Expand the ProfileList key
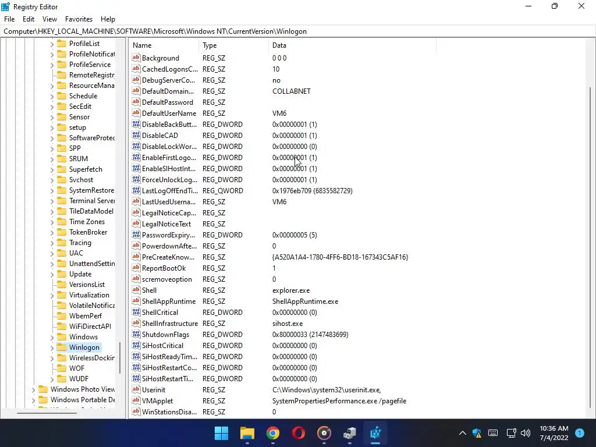 click(x=52, y=44)
